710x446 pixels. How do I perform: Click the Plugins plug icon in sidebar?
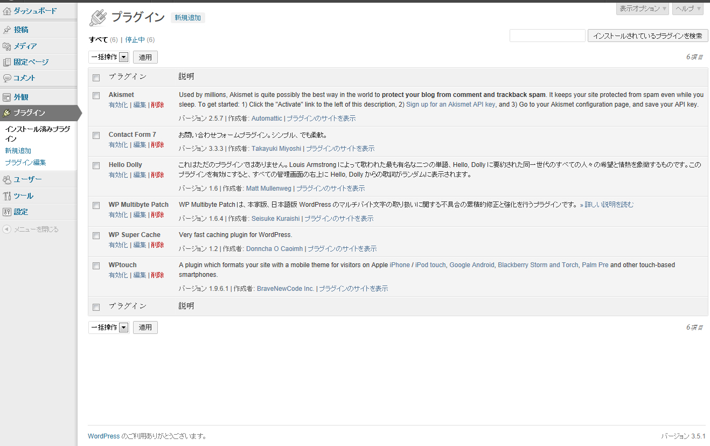pyautogui.click(x=7, y=113)
